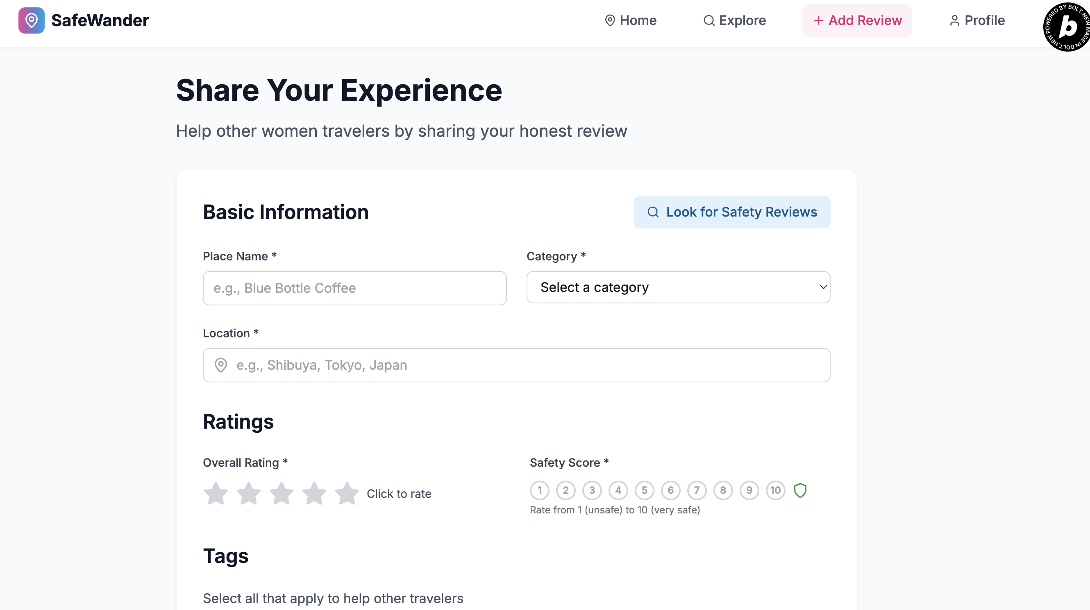Rate three stars overall

pos(282,493)
